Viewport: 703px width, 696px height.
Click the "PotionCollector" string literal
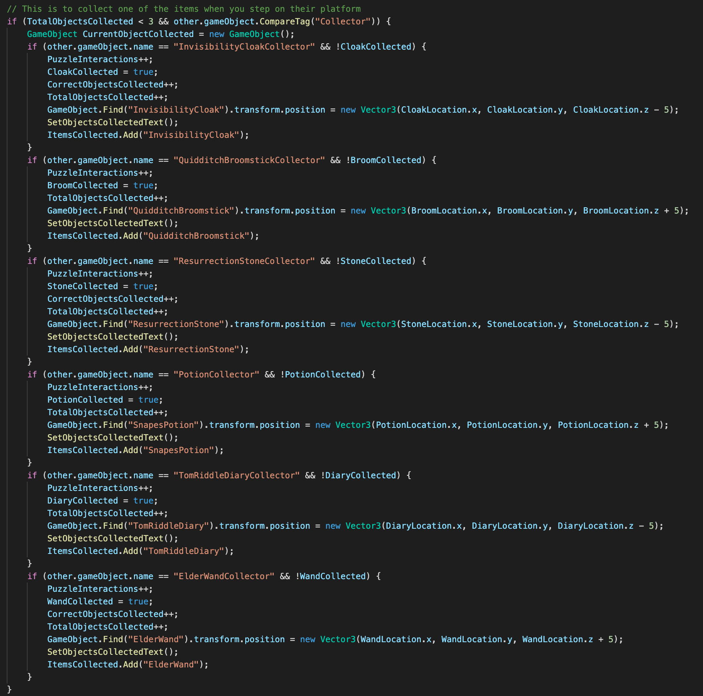[x=217, y=374]
